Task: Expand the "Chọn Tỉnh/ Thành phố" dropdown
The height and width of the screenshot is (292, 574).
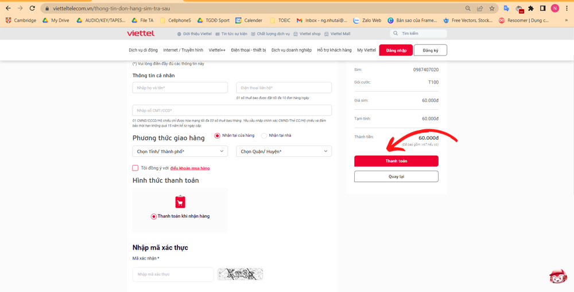Action: pos(180,152)
